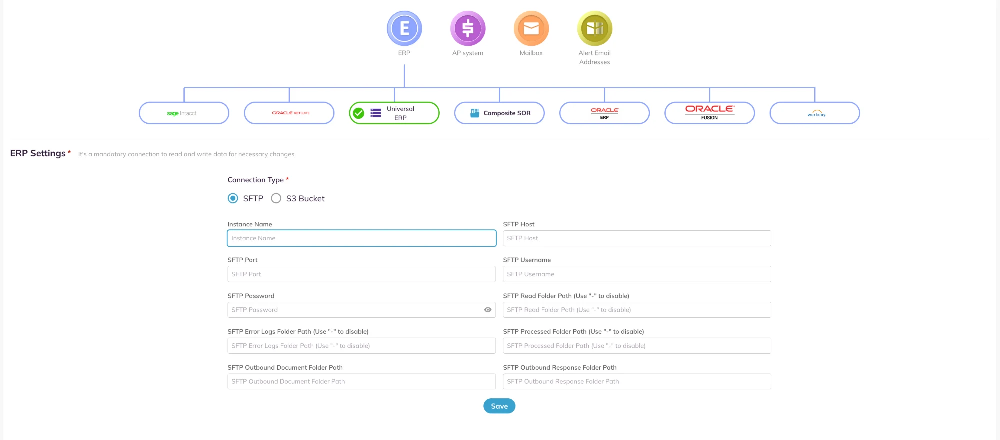Focus the SFTP Password field
1000x440 pixels.
click(362, 310)
